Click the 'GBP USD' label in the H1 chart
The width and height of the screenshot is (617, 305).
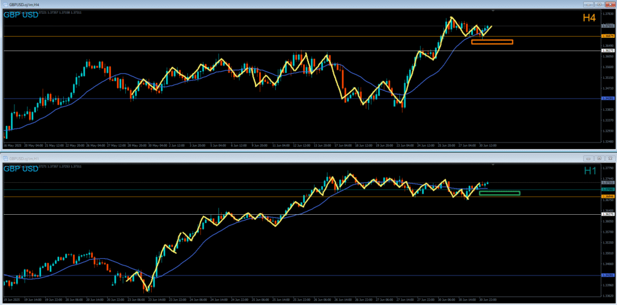pyautogui.click(x=21, y=169)
